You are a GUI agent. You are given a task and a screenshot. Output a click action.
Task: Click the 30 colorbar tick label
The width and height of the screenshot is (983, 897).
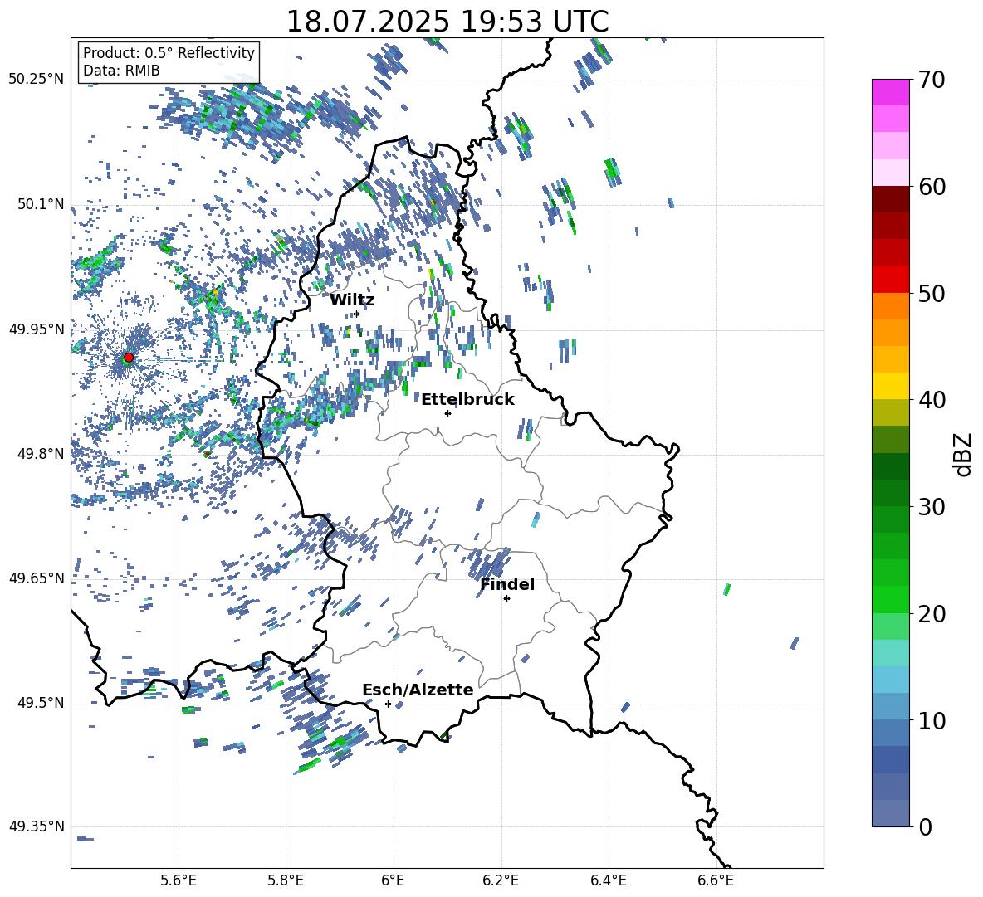[x=932, y=507]
